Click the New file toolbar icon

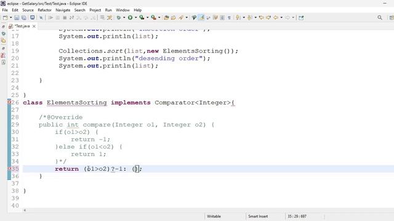click(5, 18)
